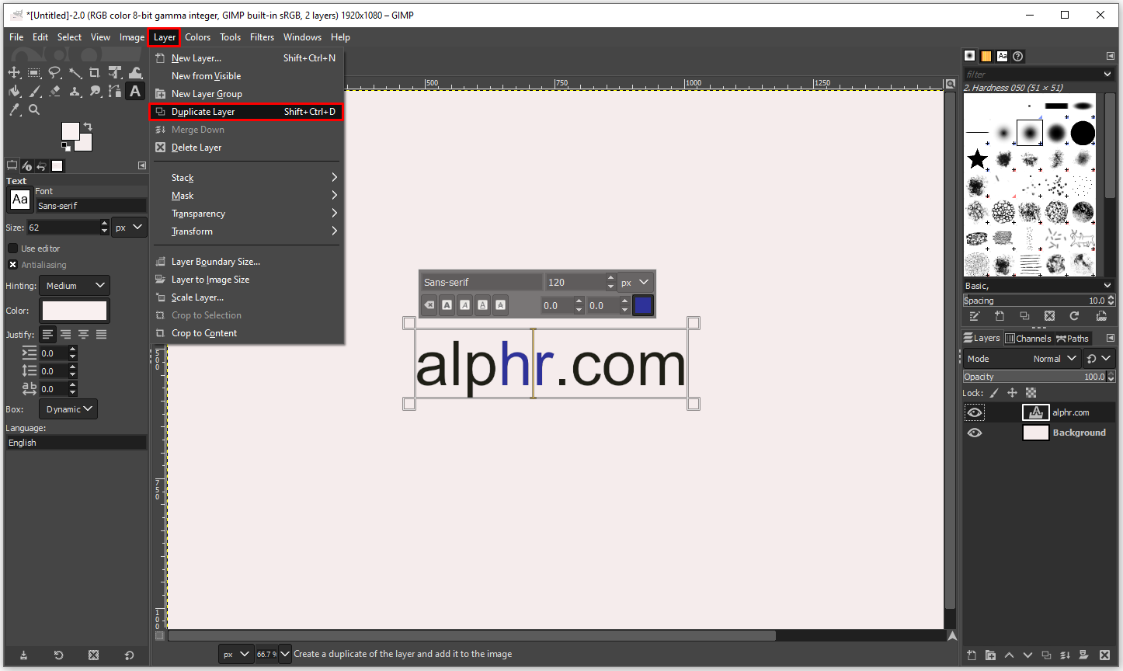The width and height of the screenshot is (1123, 671).
Task: Choose Scale Layer... from the menu
Action: pyautogui.click(x=246, y=297)
